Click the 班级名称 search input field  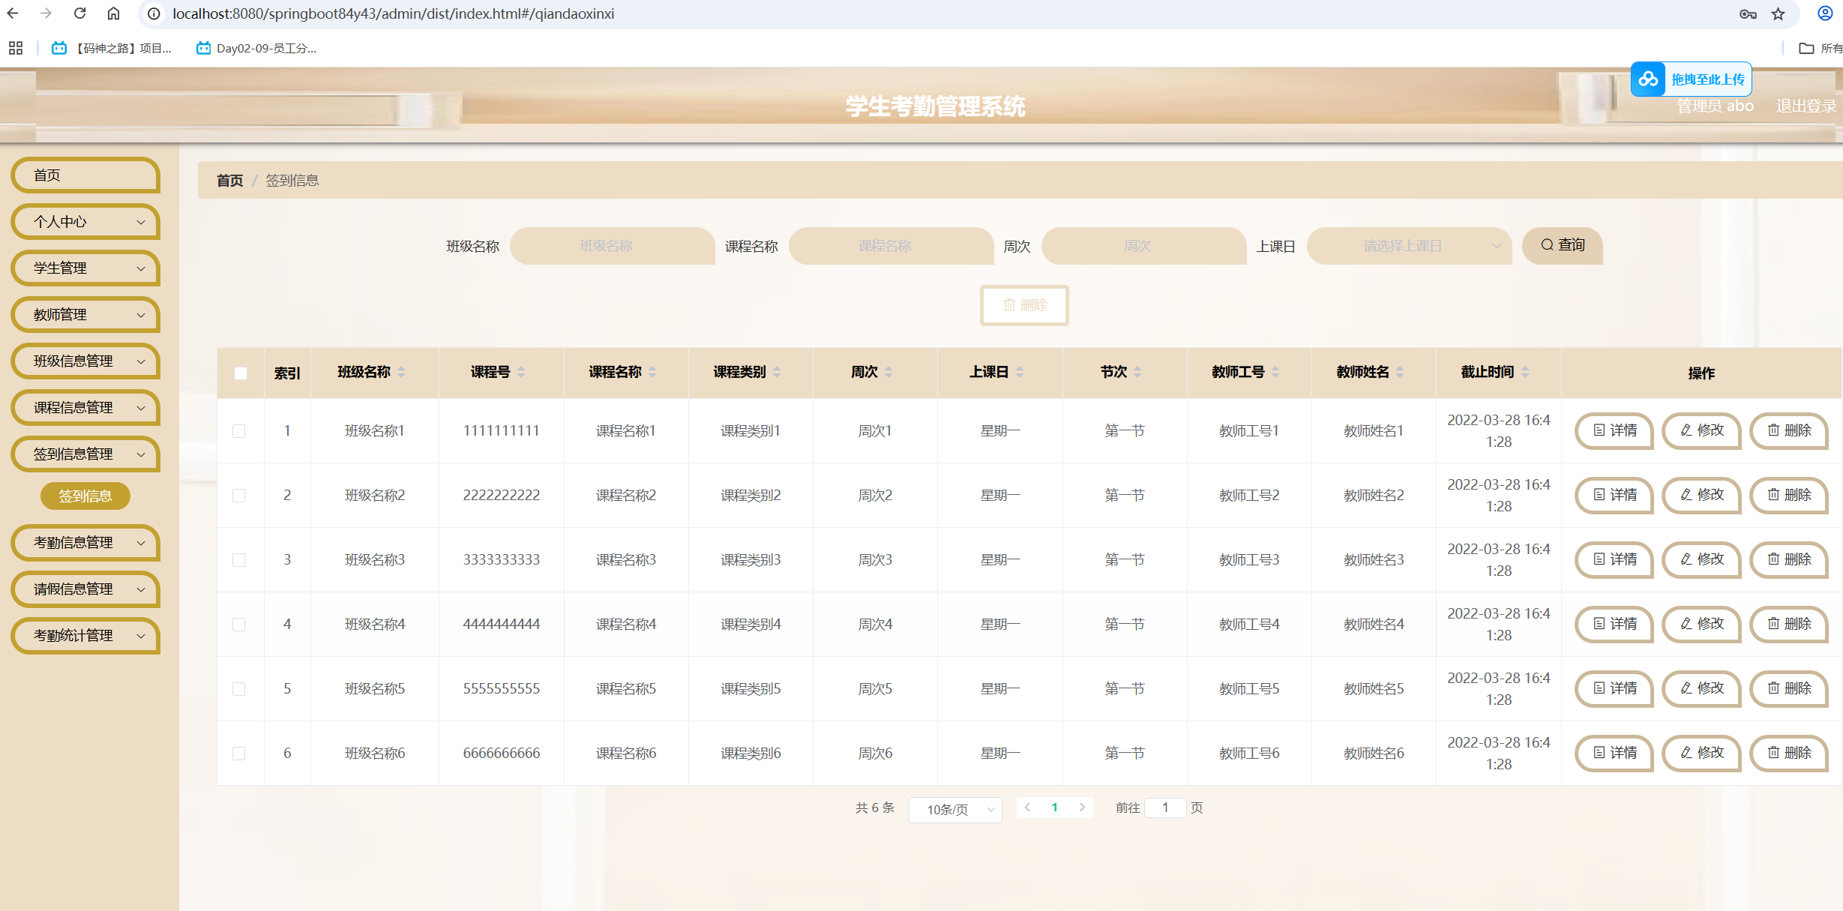click(x=612, y=246)
